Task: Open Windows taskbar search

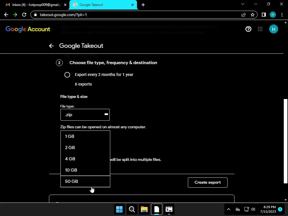Action: pos(132,209)
